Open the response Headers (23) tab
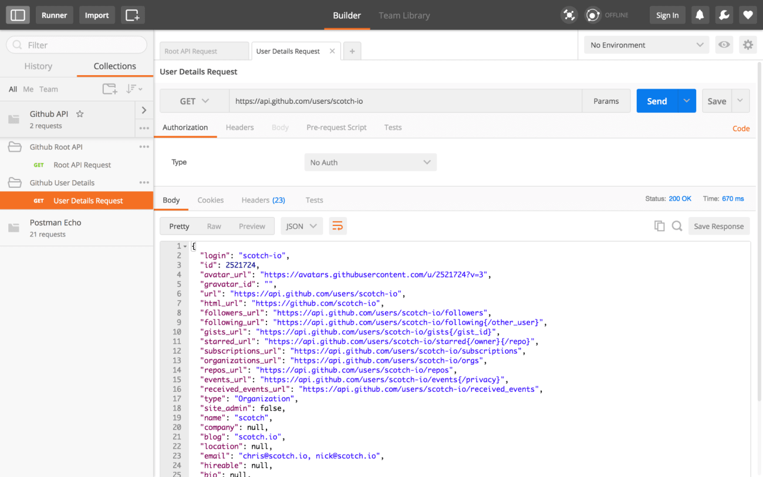The height and width of the screenshot is (477, 763). 263,200
